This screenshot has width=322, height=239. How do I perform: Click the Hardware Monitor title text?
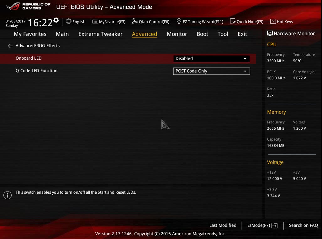coord(294,33)
